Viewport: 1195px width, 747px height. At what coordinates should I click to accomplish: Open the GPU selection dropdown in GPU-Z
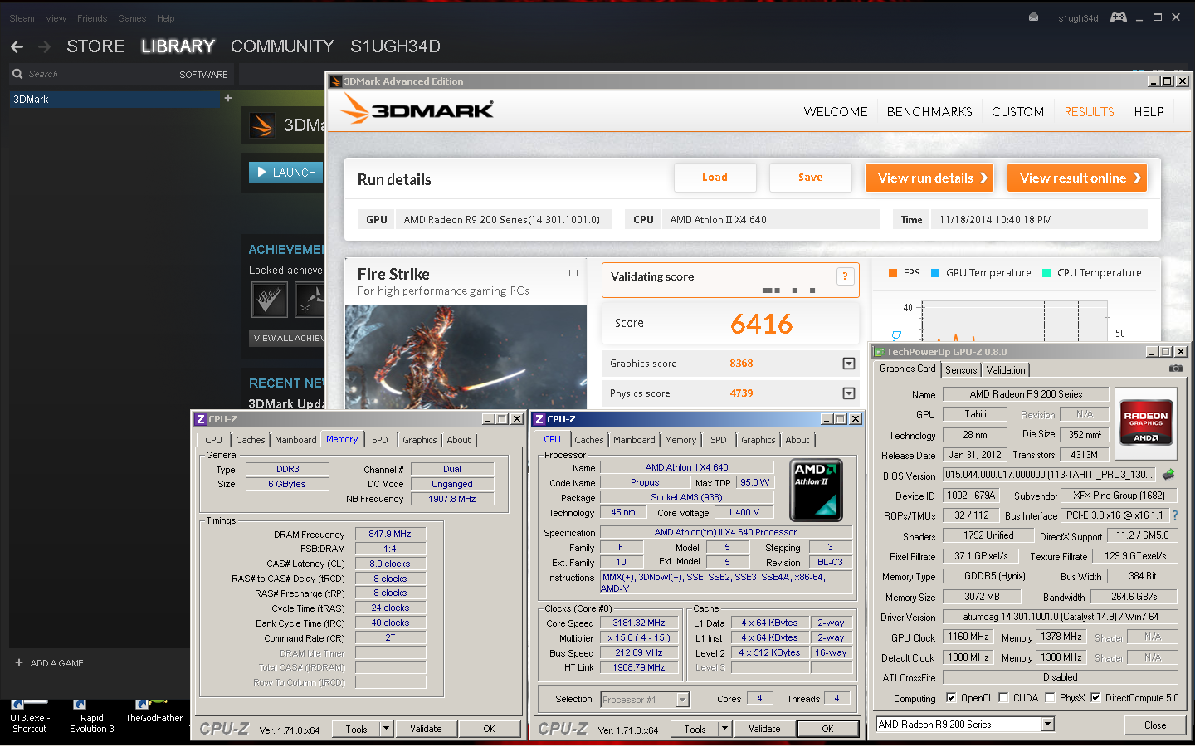click(x=1048, y=725)
